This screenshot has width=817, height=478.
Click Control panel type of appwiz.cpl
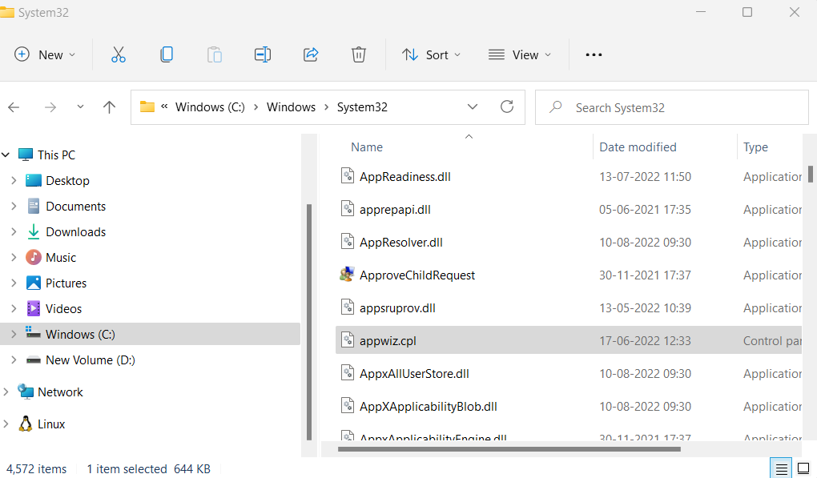click(x=772, y=340)
